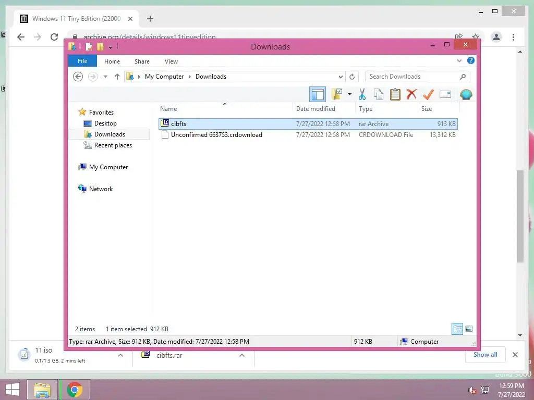
Task: Switch to the Share ribbon tab
Action: pos(142,61)
